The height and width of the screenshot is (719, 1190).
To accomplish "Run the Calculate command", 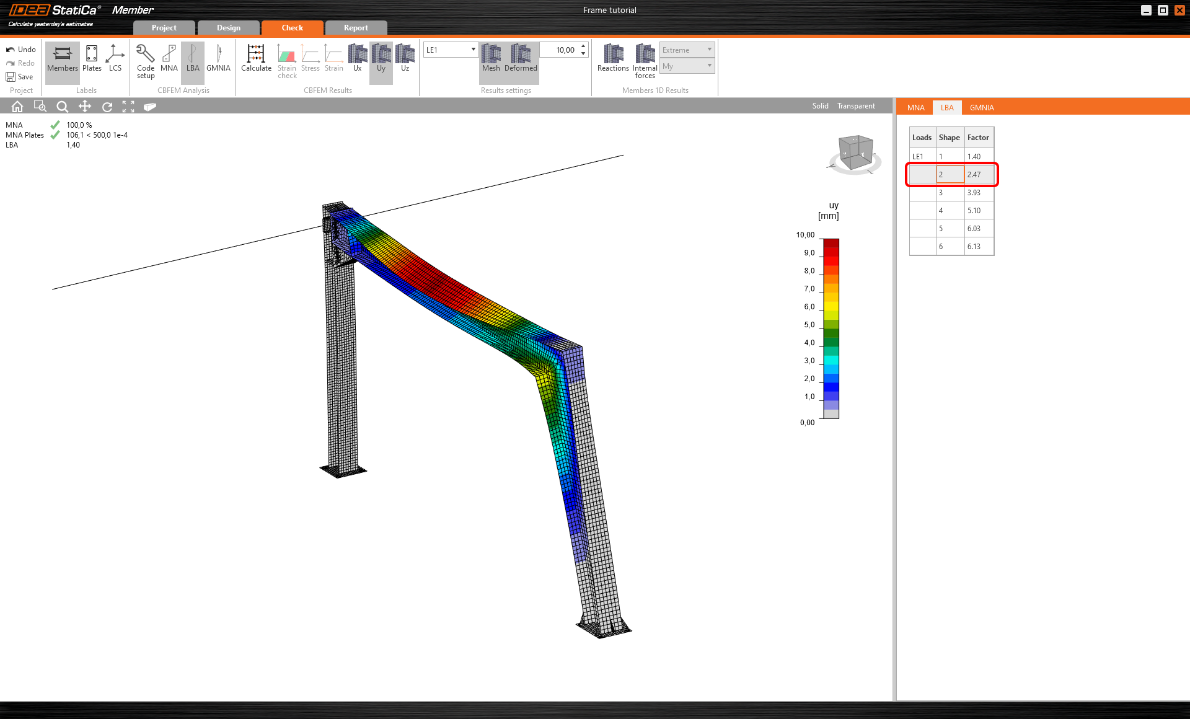I will point(256,59).
